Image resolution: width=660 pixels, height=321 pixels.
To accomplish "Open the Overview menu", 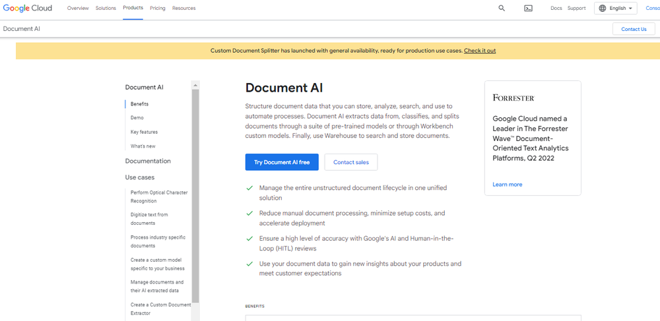I will click(x=78, y=8).
